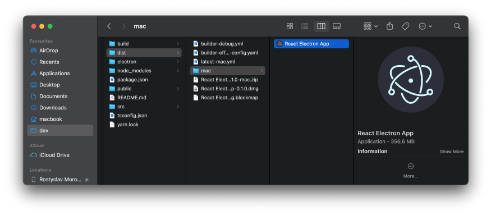Expand the build folder chevron
This screenshot has width=491, height=215.
pyautogui.click(x=178, y=44)
